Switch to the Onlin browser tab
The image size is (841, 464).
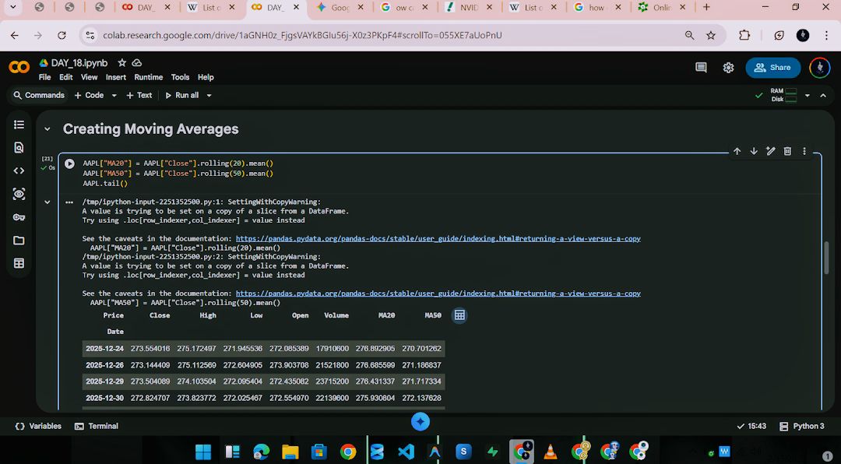click(x=661, y=8)
